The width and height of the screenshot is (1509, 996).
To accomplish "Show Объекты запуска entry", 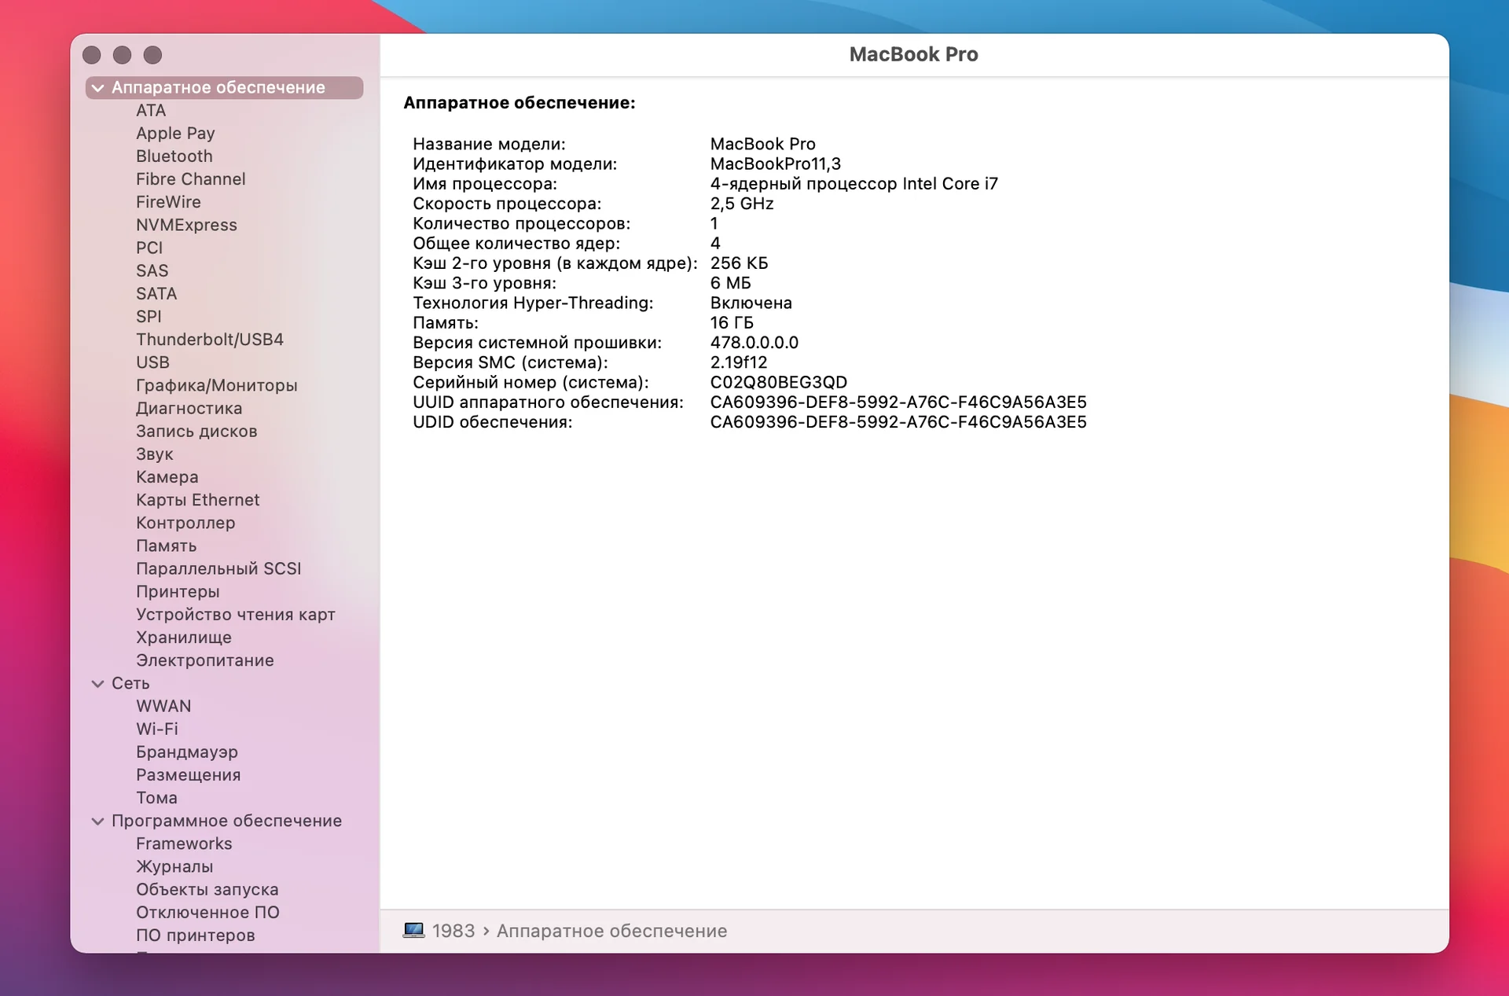I will 207,889.
